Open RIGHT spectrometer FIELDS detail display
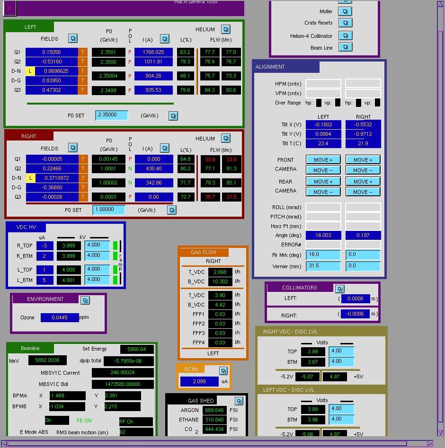This screenshot has height=448, width=445. point(73,148)
